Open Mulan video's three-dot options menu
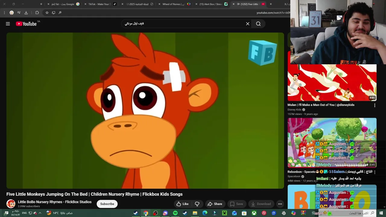The width and height of the screenshot is (386, 217). pyautogui.click(x=375, y=105)
